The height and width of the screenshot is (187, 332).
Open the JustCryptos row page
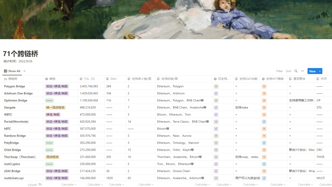pyautogui.click(x=12, y=164)
